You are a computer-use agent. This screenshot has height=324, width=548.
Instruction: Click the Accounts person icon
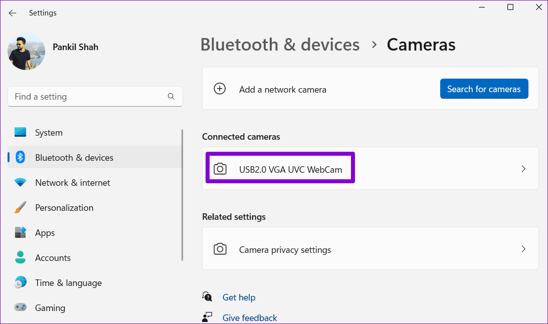point(20,257)
